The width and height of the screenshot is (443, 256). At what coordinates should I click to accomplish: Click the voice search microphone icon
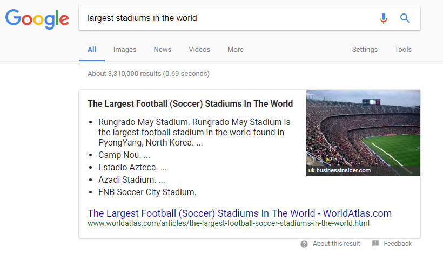click(x=384, y=18)
